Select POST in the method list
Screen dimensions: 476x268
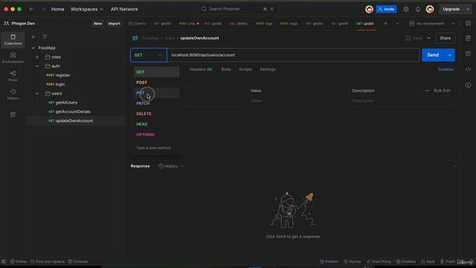[156, 83]
